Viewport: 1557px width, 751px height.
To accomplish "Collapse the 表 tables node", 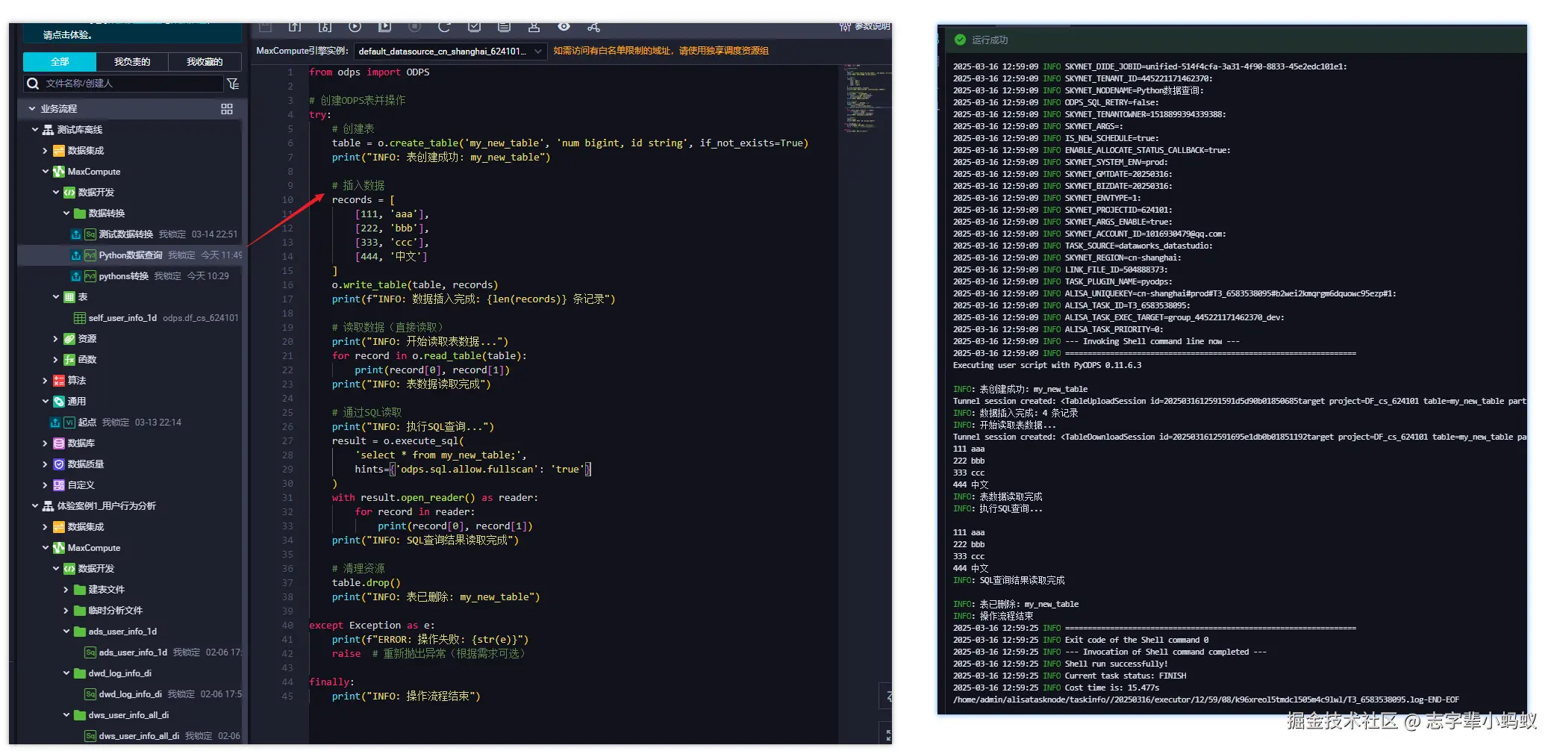I will pyautogui.click(x=56, y=297).
